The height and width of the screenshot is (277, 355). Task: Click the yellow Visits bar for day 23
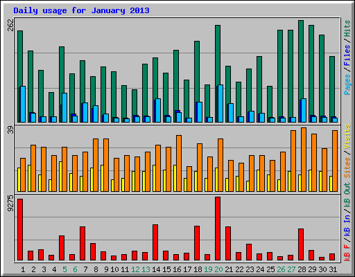pos(248,186)
